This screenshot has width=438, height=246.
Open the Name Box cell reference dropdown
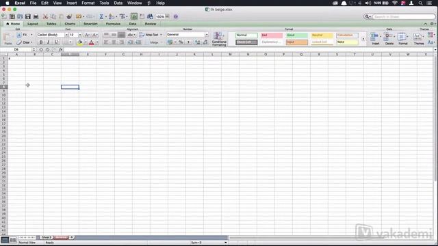click(x=34, y=49)
